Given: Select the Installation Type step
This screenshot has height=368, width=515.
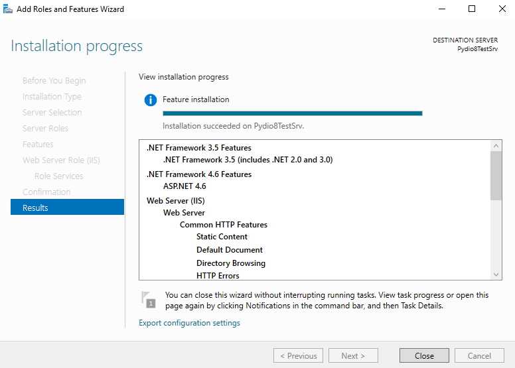Looking at the screenshot, I should [x=52, y=97].
